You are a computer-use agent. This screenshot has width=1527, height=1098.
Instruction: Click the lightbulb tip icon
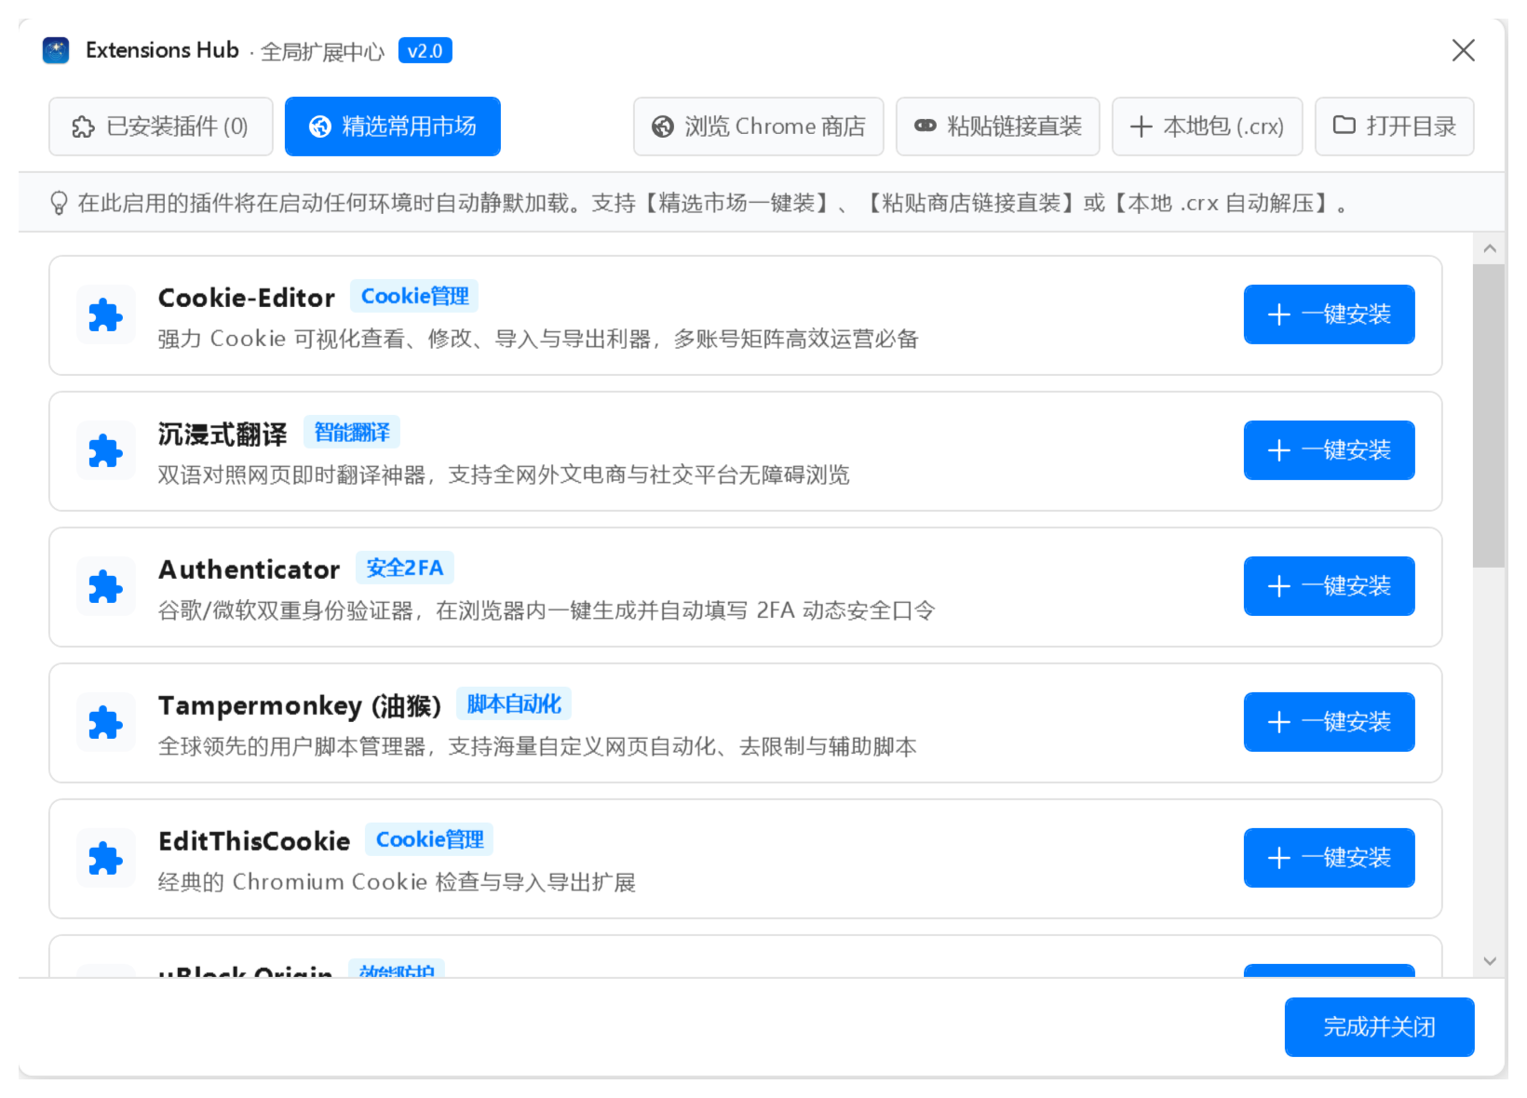coord(59,203)
